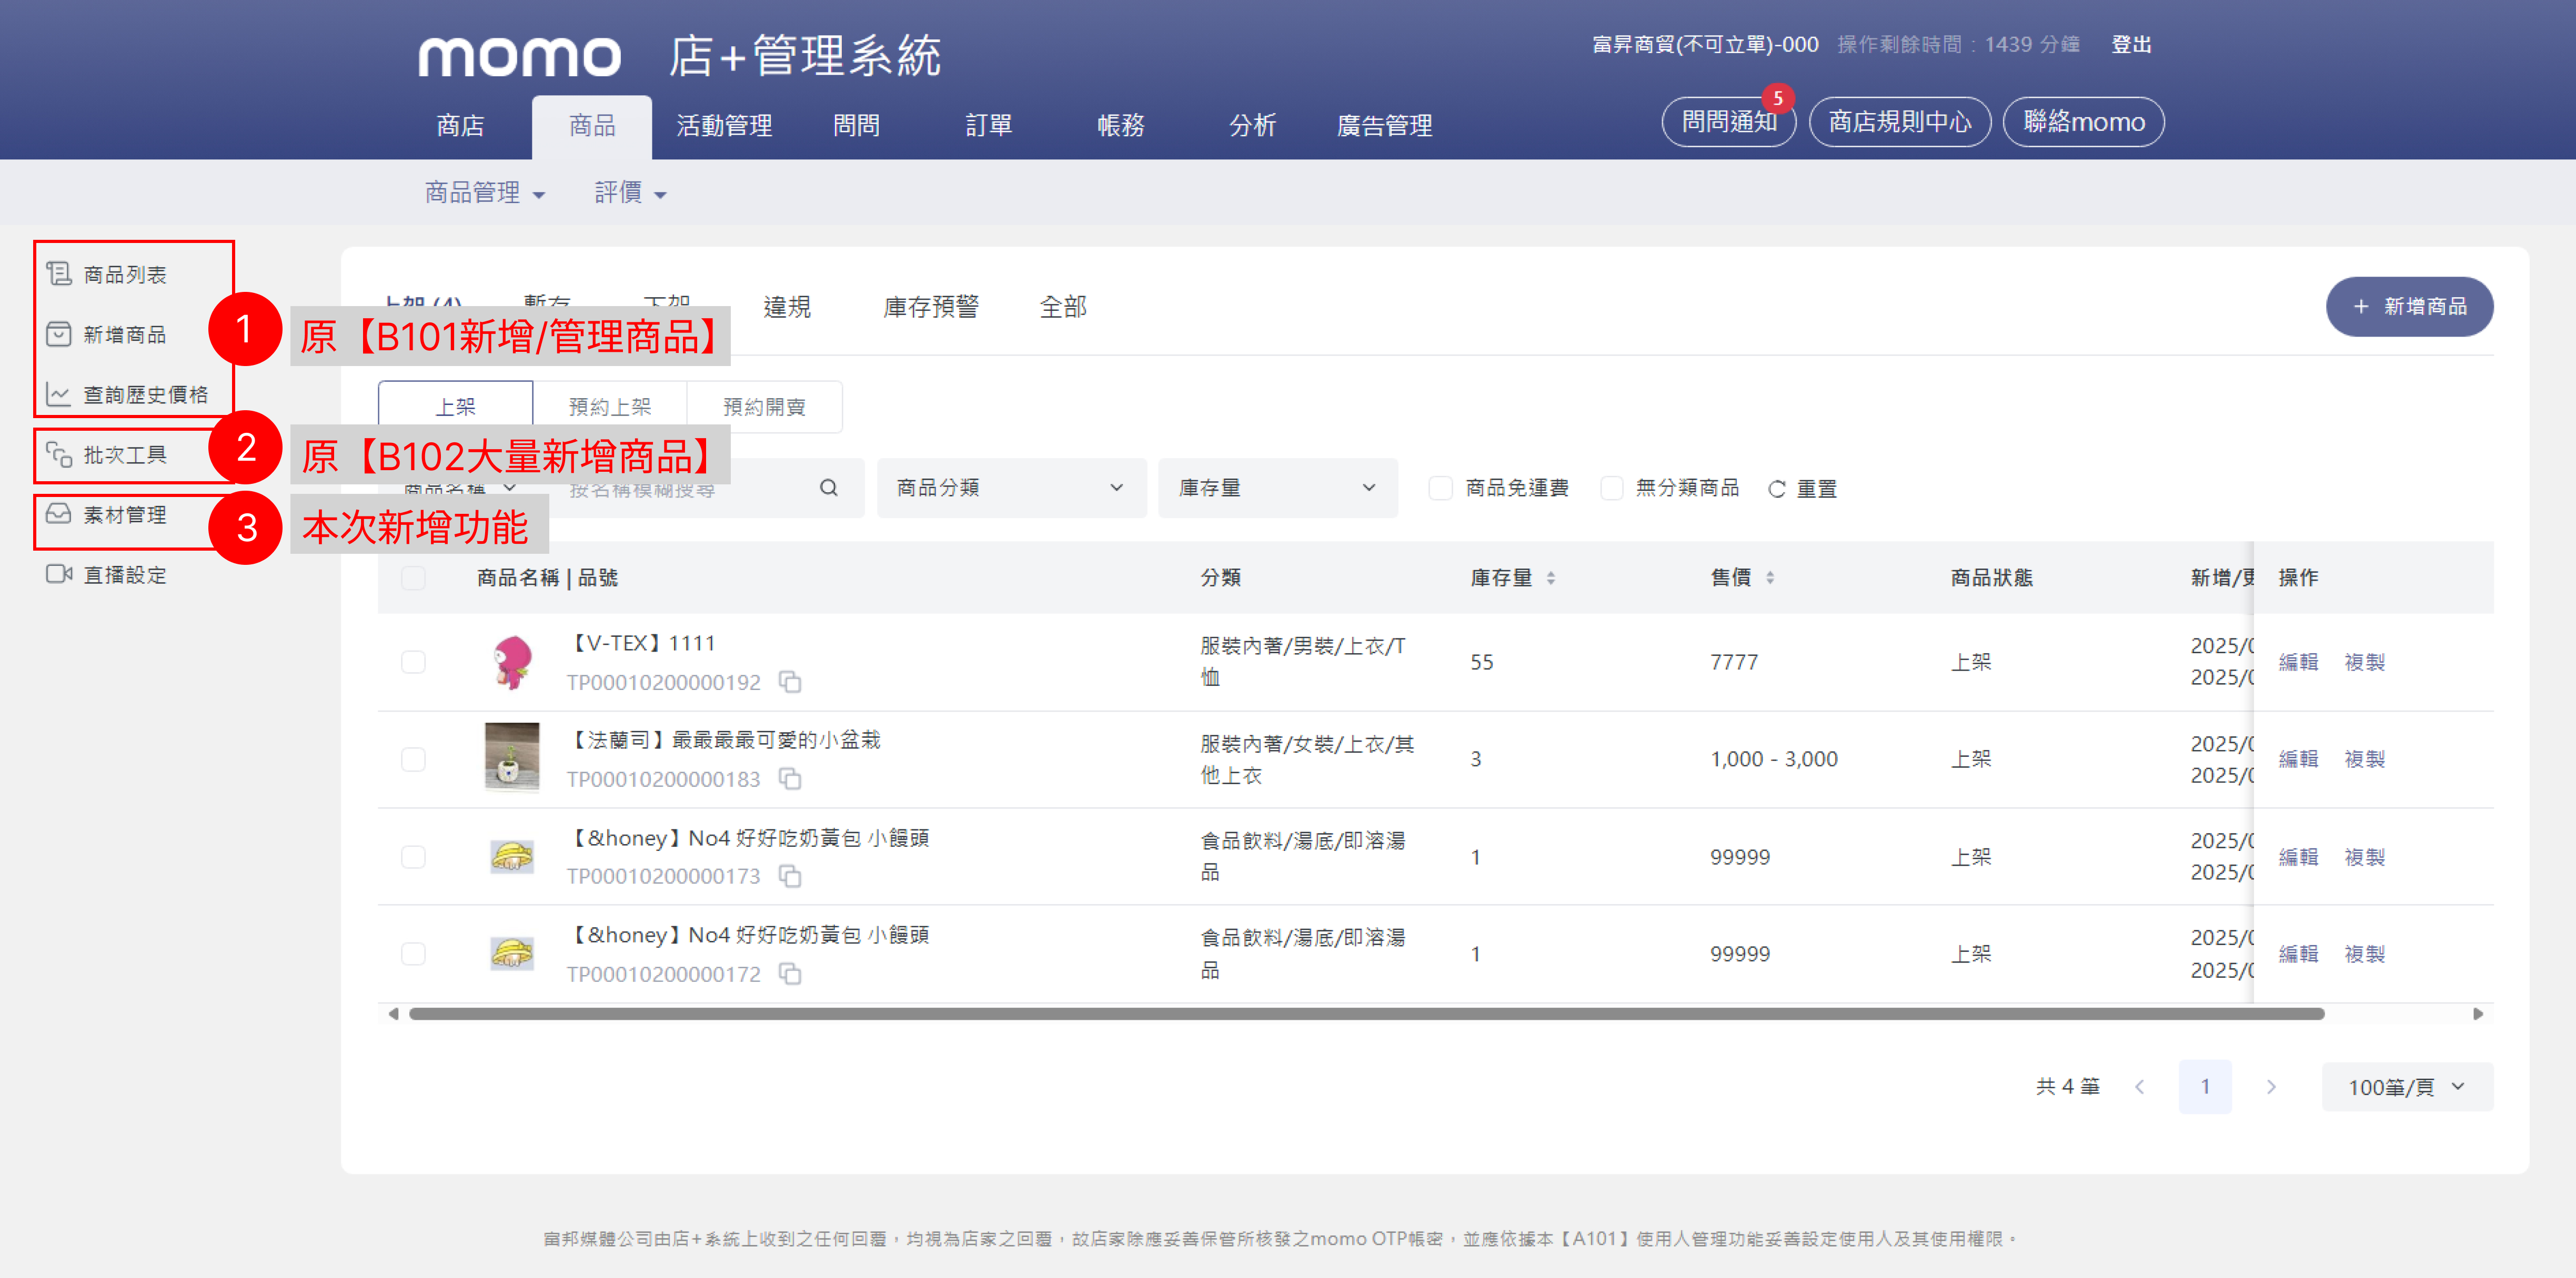This screenshot has width=2576, height=1278.
Task: Open 活動管理 main nav tab
Action: click(724, 126)
